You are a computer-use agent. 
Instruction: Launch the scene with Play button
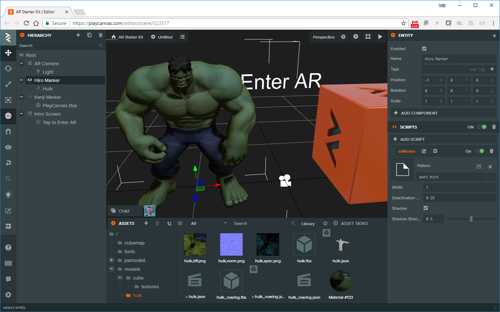click(380, 37)
